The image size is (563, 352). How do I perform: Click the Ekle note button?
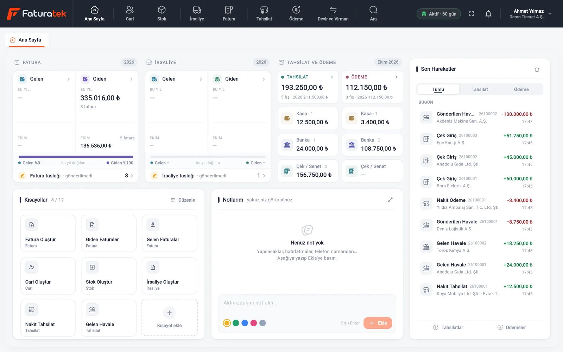pos(378,323)
